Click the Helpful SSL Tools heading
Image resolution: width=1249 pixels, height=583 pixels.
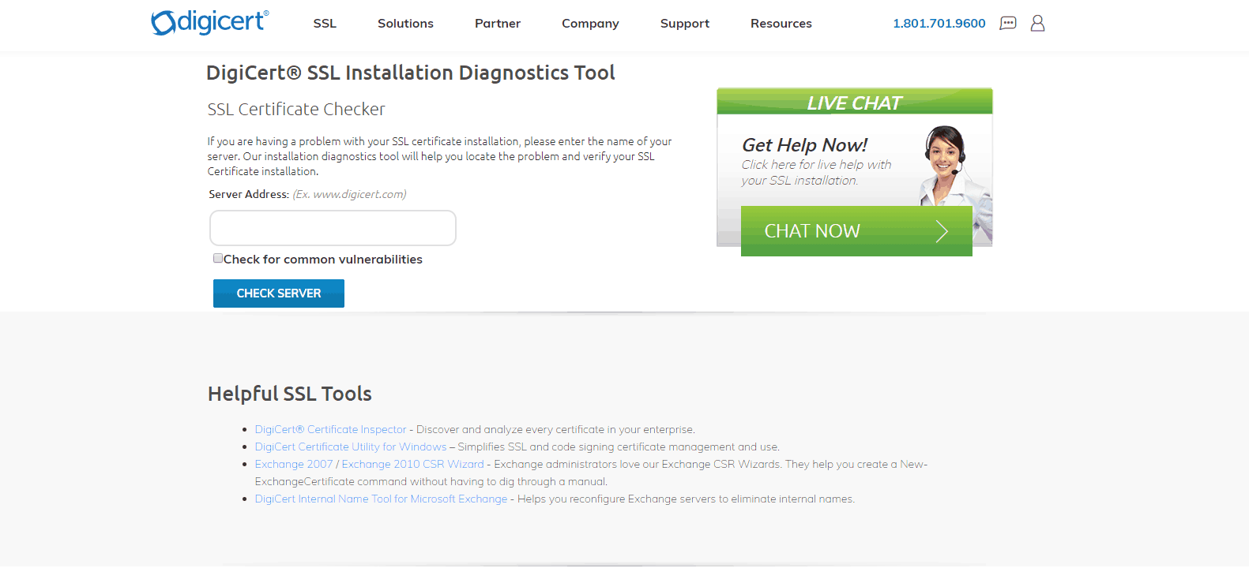[x=290, y=394]
